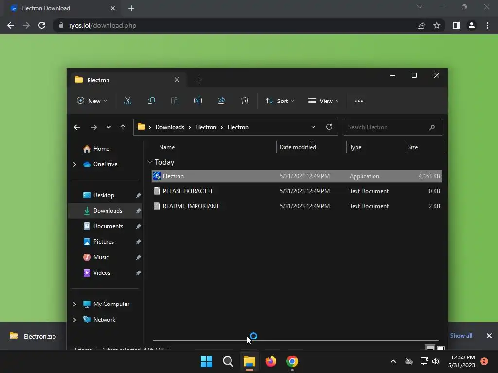Viewport: 498px width, 373px height.
Task: Open Chrome side panel icon
Action: (x=456, y=25)
